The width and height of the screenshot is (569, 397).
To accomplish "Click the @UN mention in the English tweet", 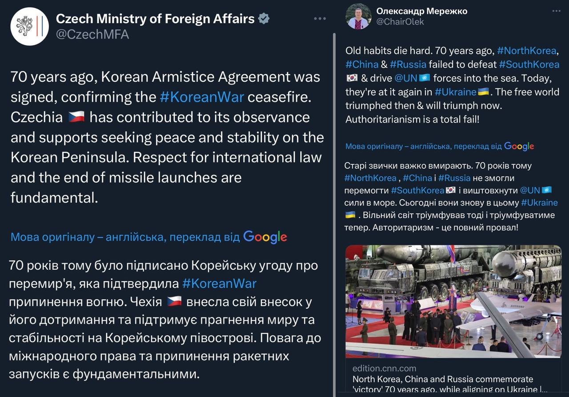I will click(405, 78).
